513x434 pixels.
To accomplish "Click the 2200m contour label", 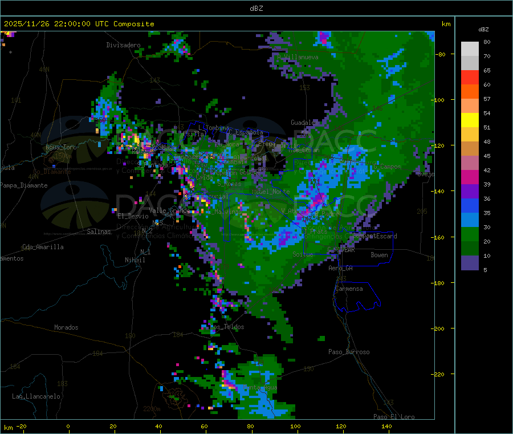I will click(152, 409).
